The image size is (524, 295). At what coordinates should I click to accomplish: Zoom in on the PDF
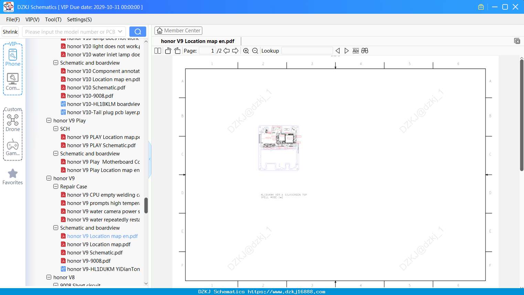(246, 51)
